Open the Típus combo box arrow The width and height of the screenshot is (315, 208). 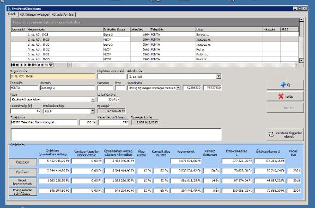click(93, 99)
